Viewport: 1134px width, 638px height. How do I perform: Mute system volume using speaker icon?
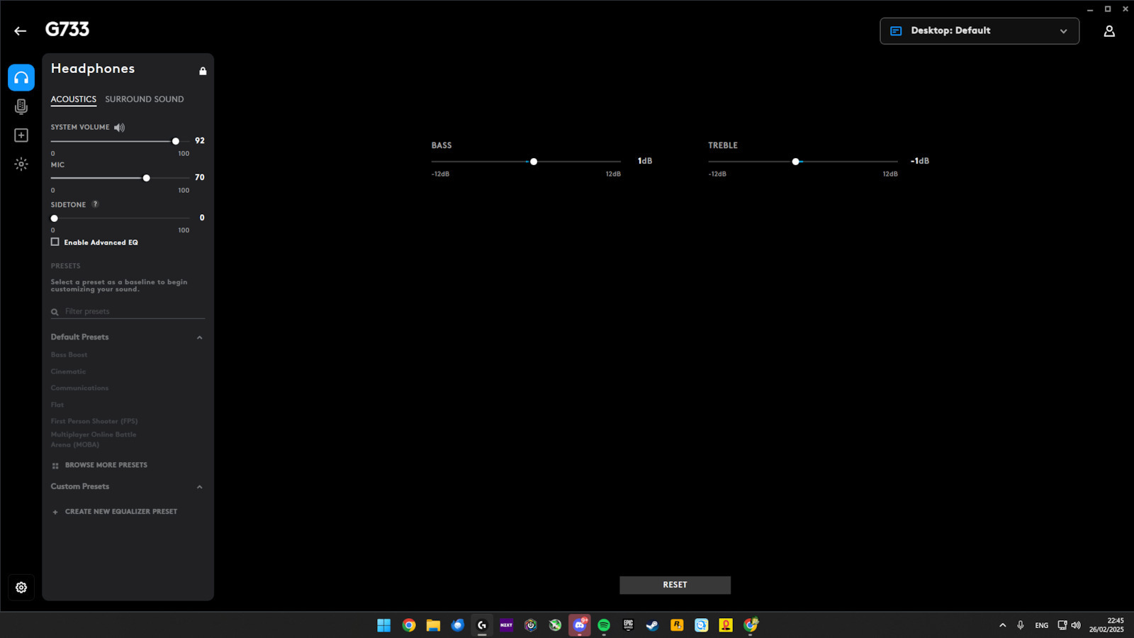click(x=119, y=128)
